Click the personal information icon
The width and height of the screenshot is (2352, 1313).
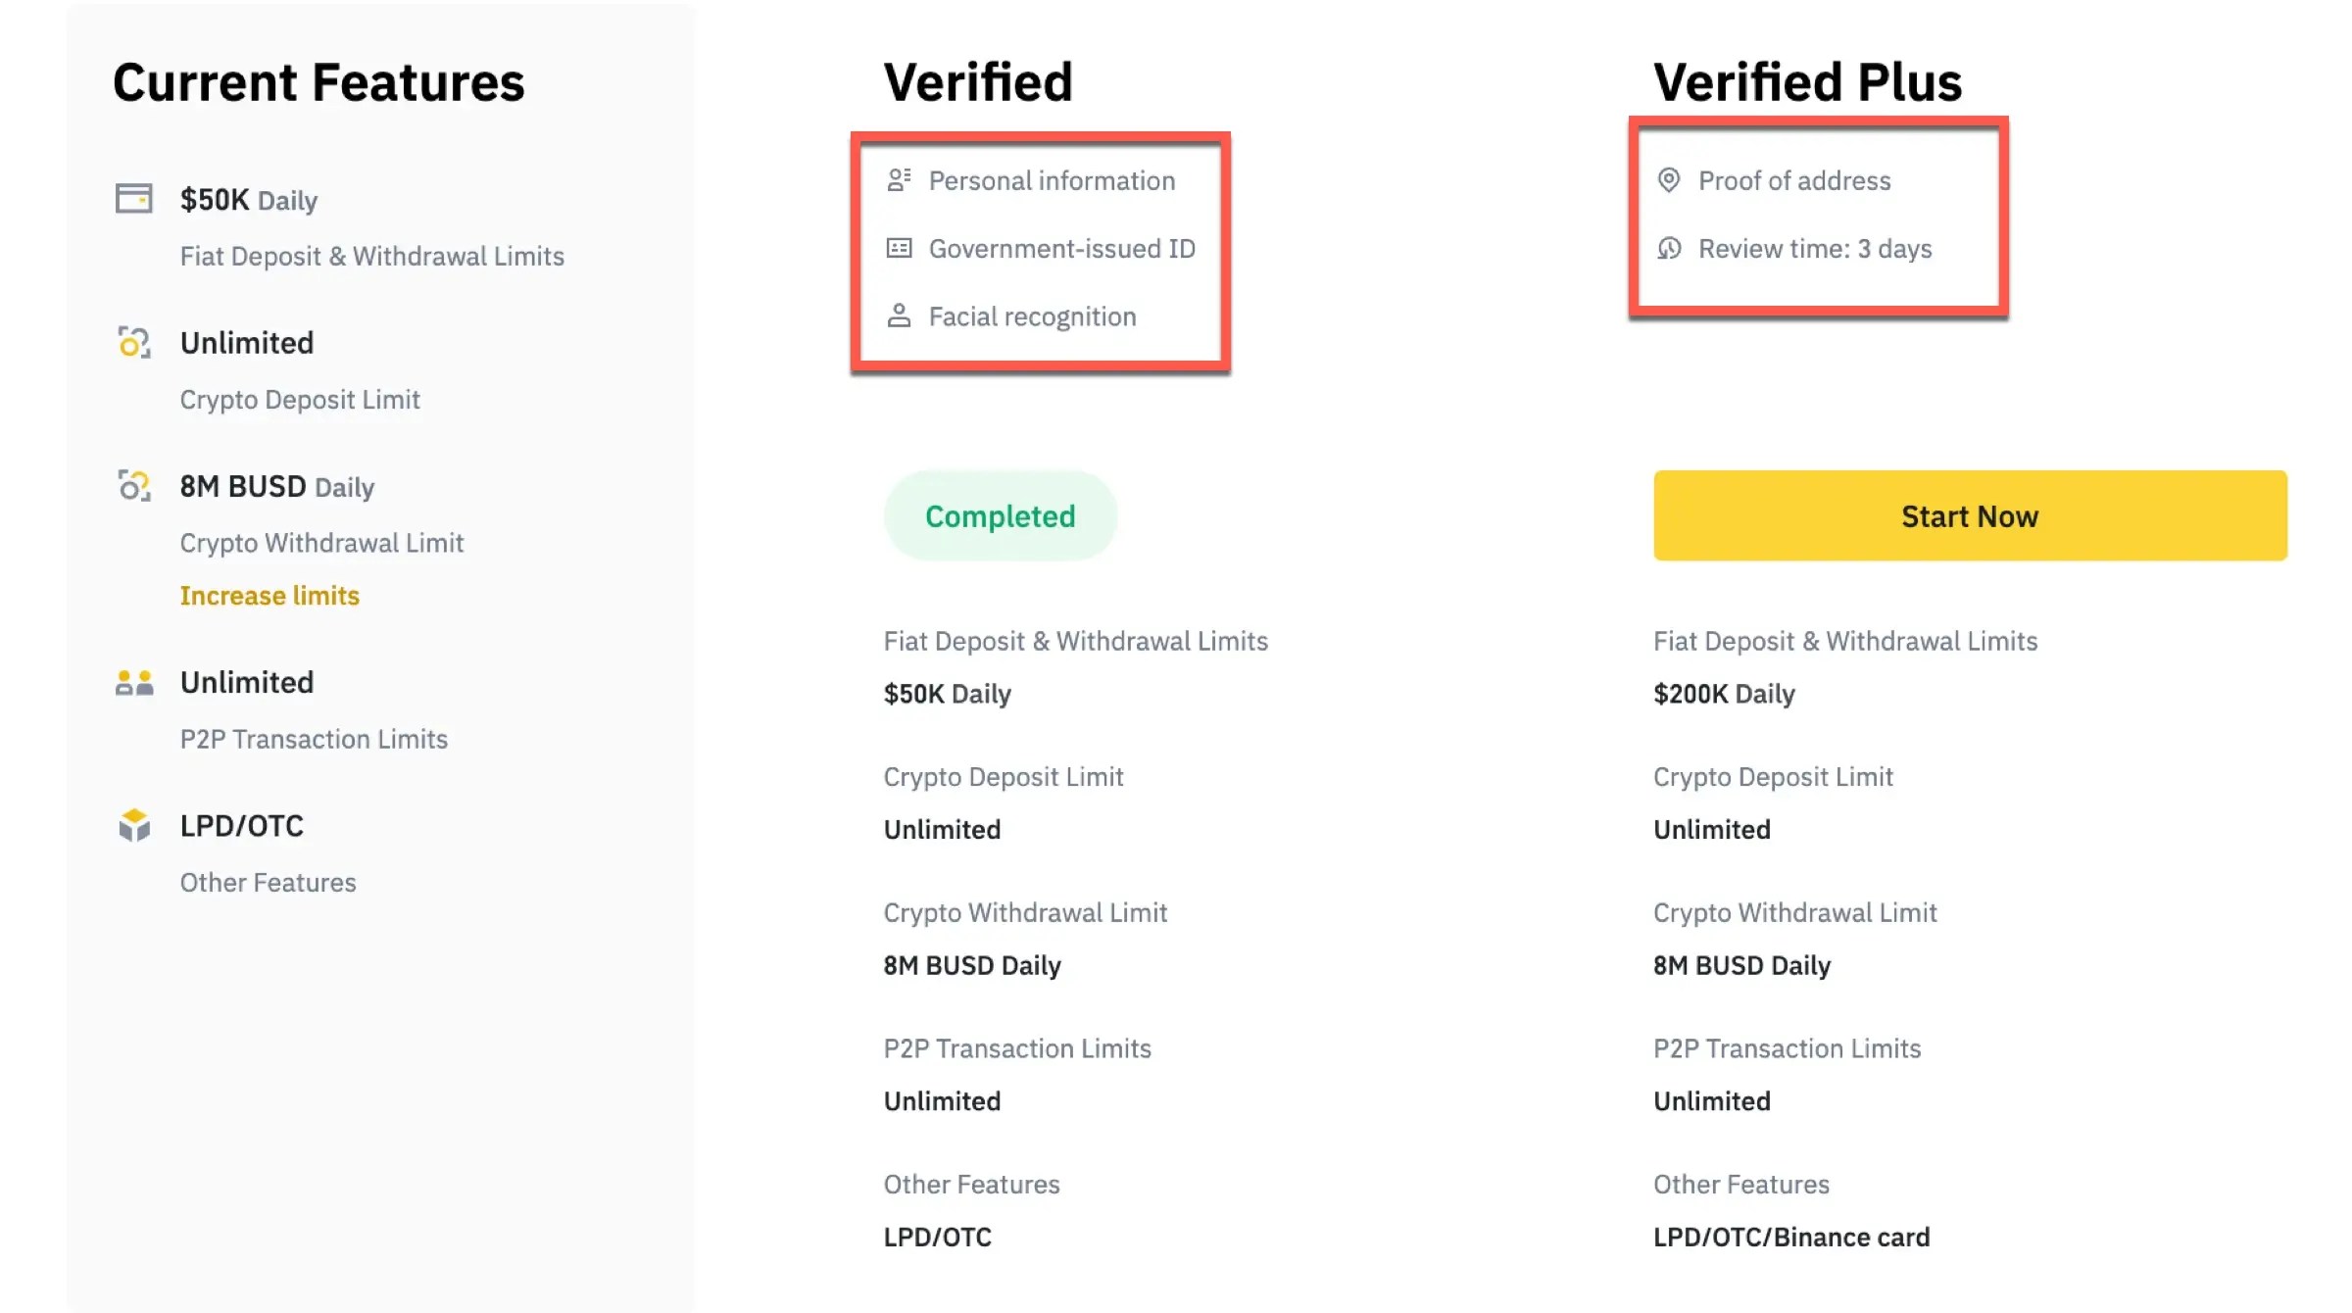pos(898,179)
